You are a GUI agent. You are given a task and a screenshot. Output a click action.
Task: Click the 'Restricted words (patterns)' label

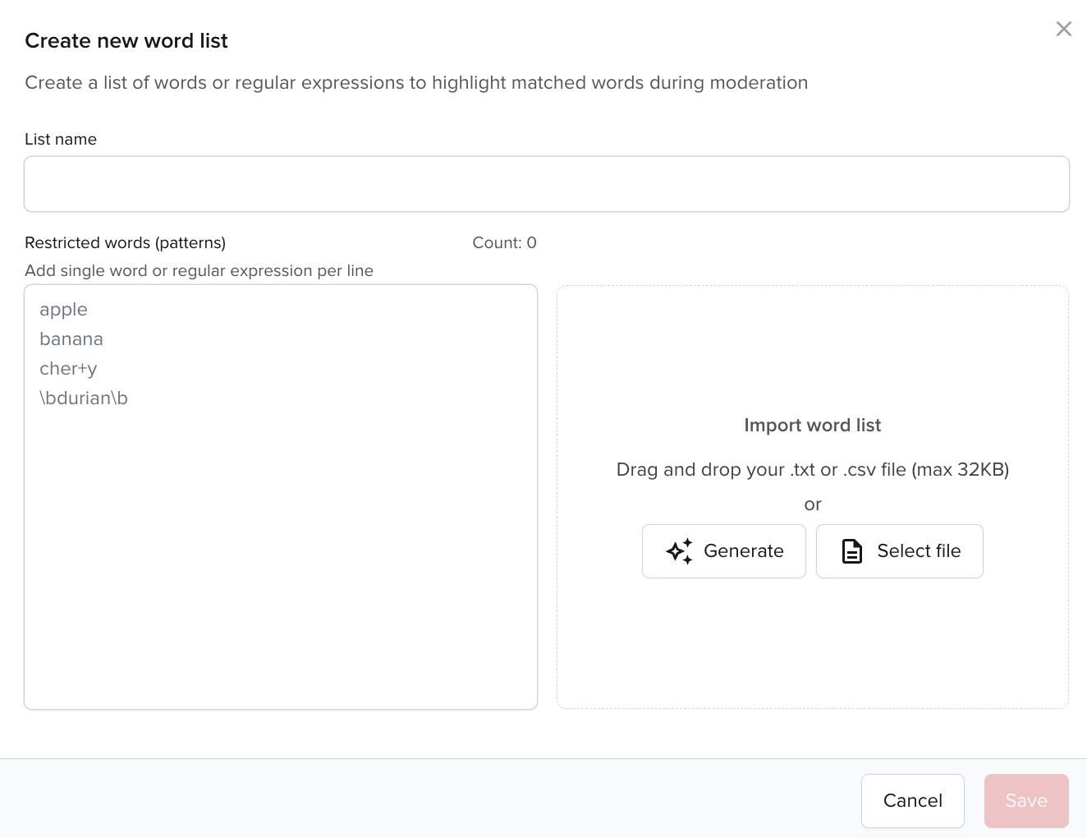125,242
